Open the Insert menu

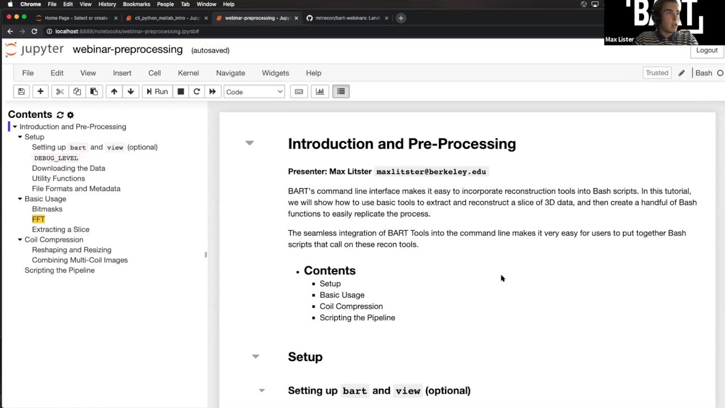pos(122,73)
